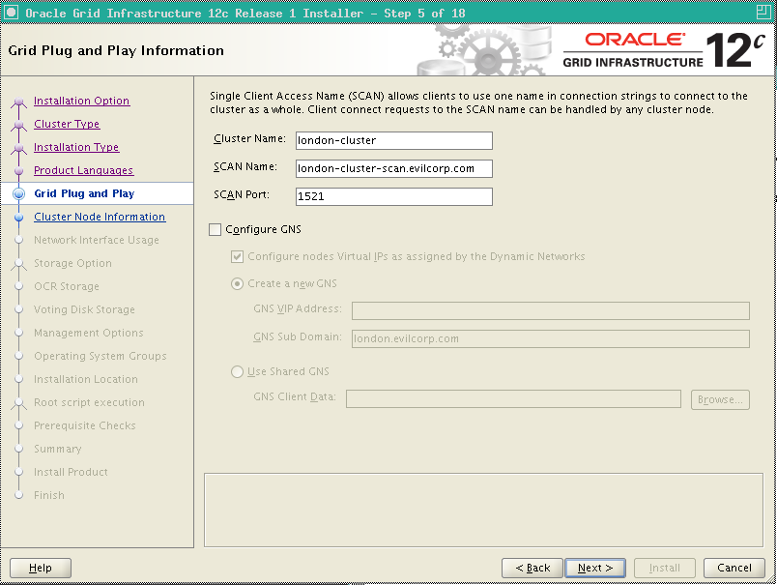
Task: Click the Grid Plug and Play step bullet
Action: pos(18,193)
